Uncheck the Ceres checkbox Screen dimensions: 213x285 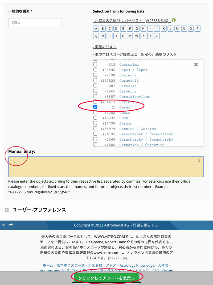95,107
